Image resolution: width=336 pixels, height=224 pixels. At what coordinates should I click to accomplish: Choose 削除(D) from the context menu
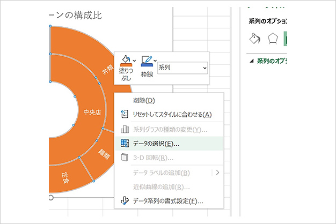(144, 100)
